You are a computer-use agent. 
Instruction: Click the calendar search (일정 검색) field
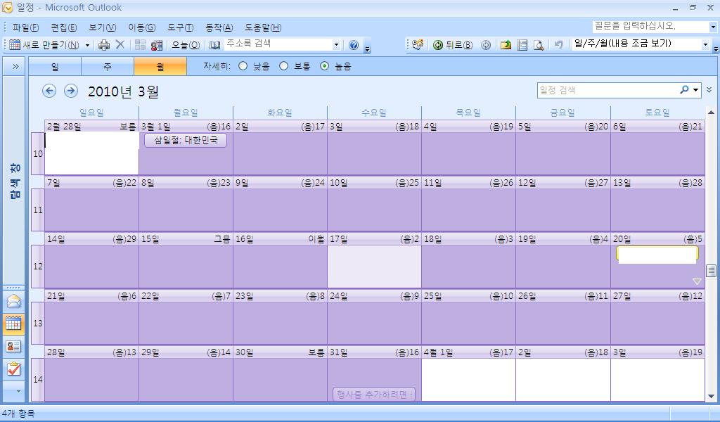607,90
